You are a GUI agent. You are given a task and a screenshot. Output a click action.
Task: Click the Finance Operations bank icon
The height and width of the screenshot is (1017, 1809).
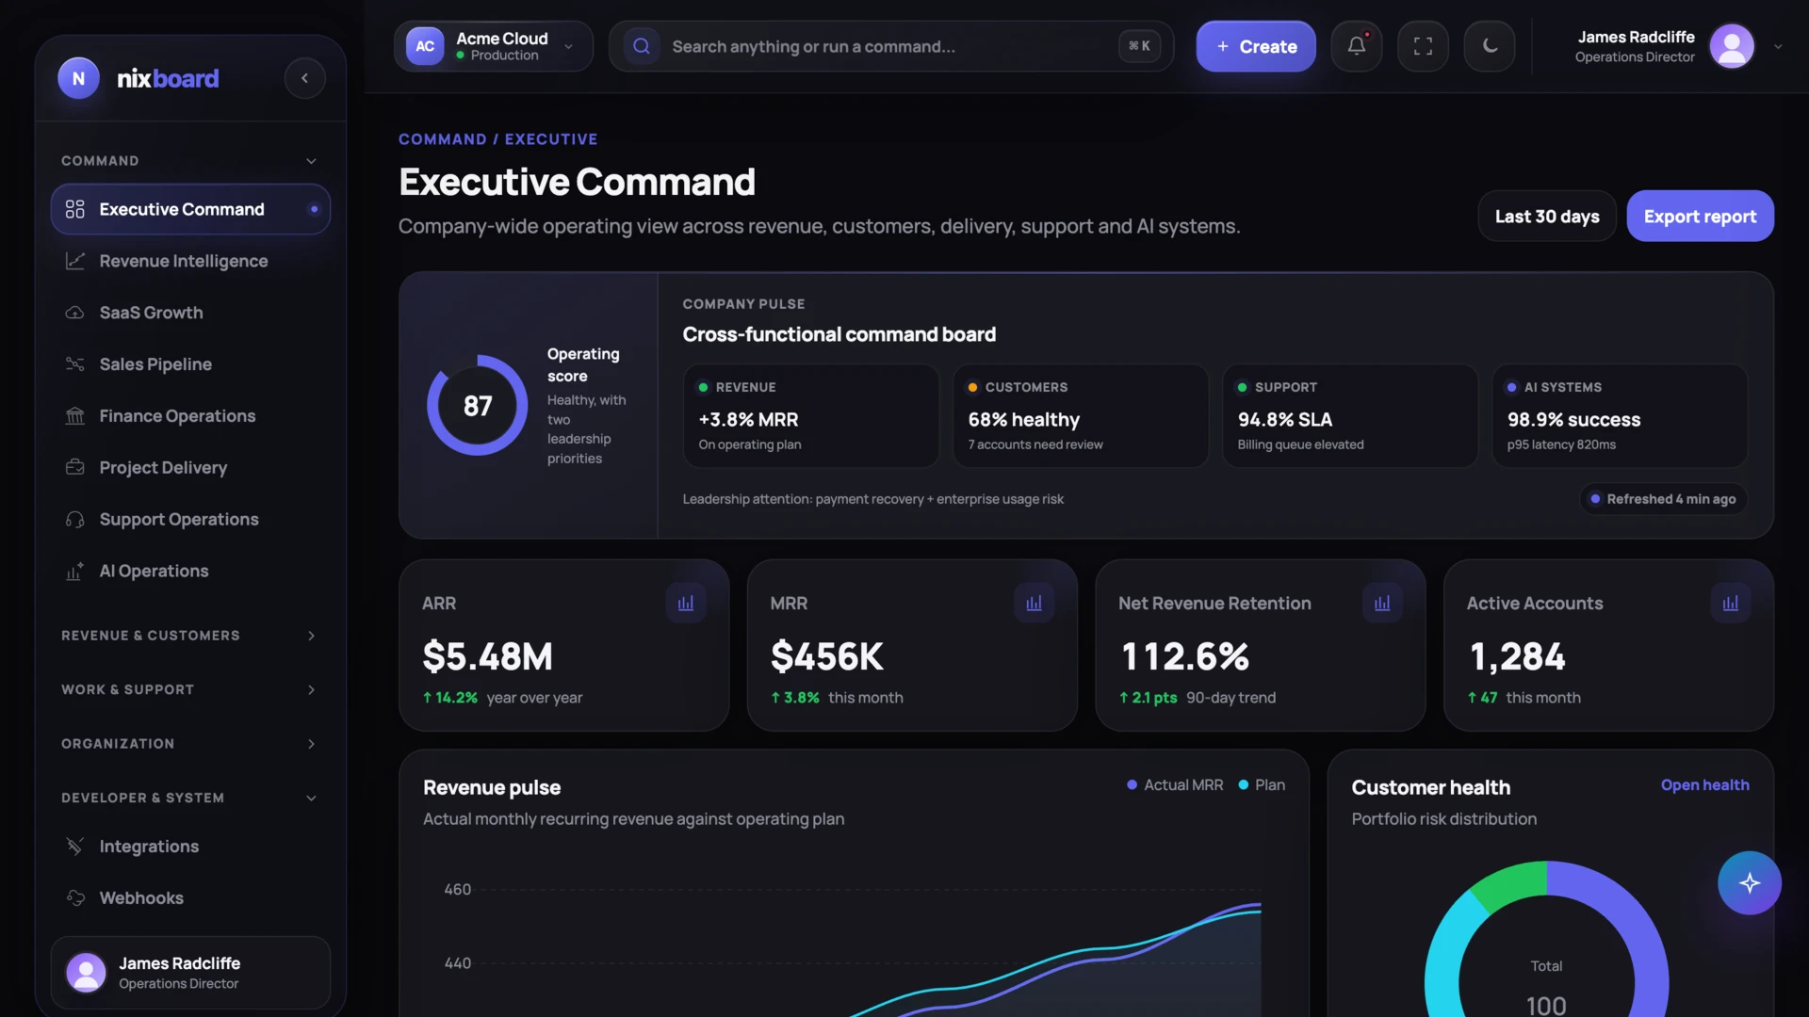75,416
